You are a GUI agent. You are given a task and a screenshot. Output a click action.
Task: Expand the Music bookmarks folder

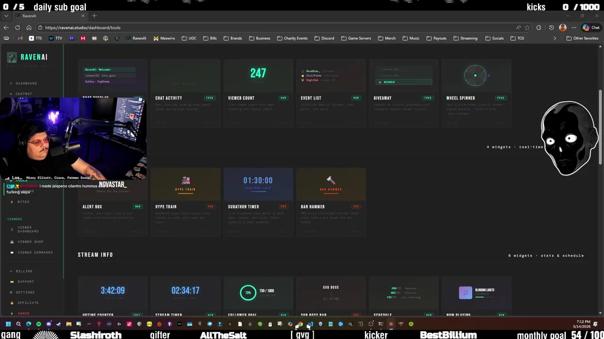click(411, 38)
